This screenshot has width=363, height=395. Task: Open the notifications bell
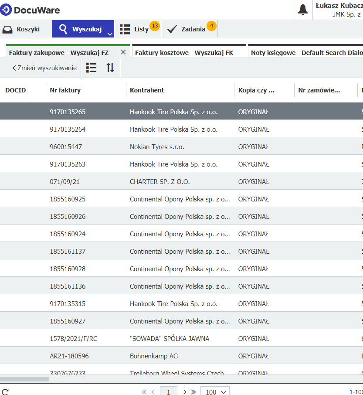click(303, 10)
